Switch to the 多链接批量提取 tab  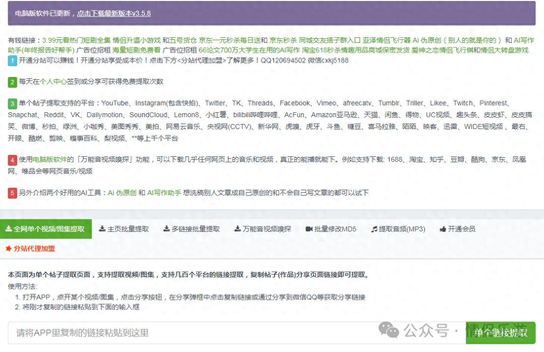(191, 229)
